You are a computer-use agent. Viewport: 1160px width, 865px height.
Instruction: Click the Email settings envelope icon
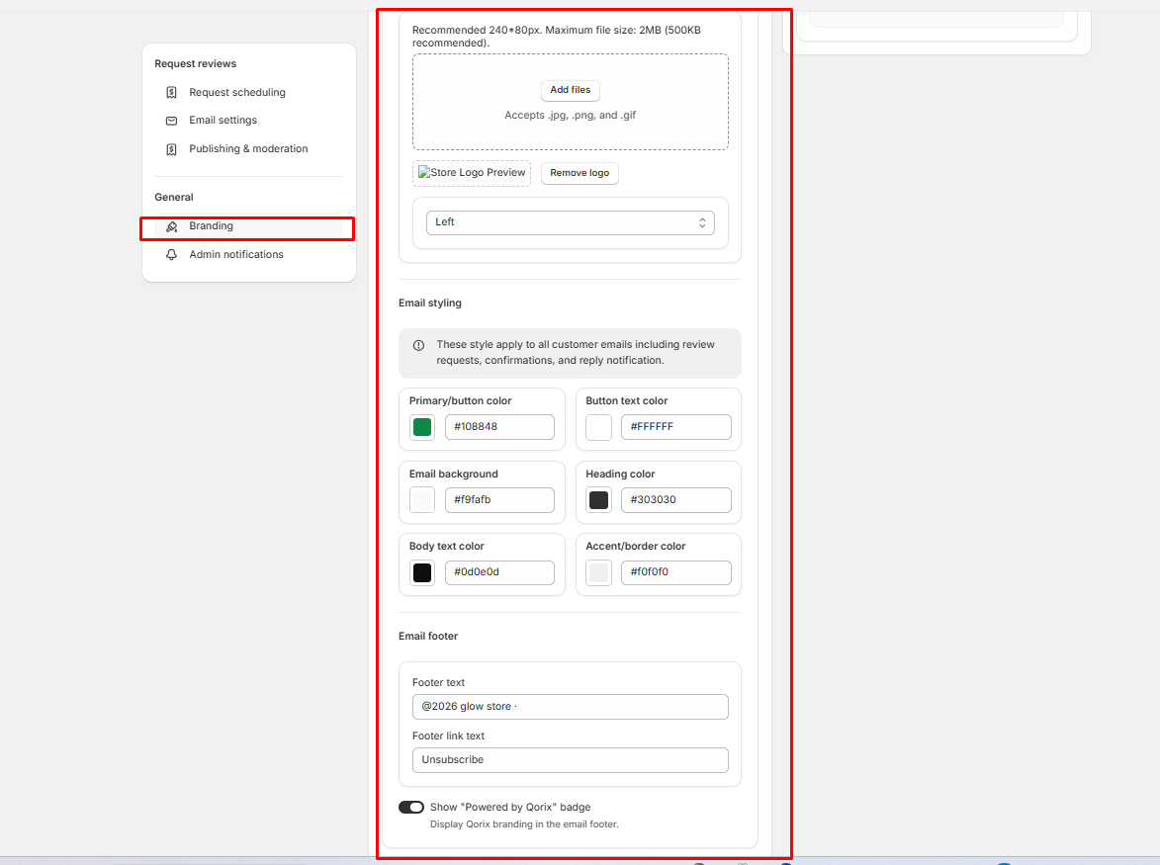pyautogui.click(x=172, y=121)
